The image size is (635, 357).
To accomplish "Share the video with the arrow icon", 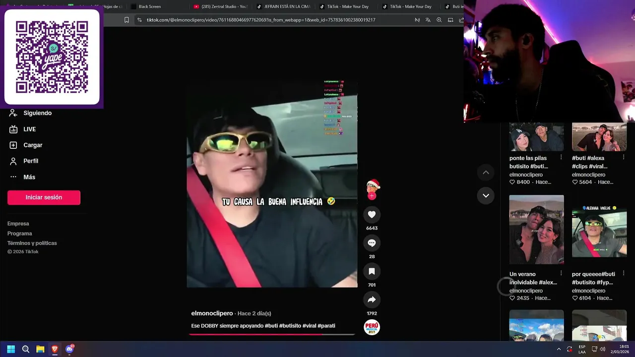I will coord(372,299).
